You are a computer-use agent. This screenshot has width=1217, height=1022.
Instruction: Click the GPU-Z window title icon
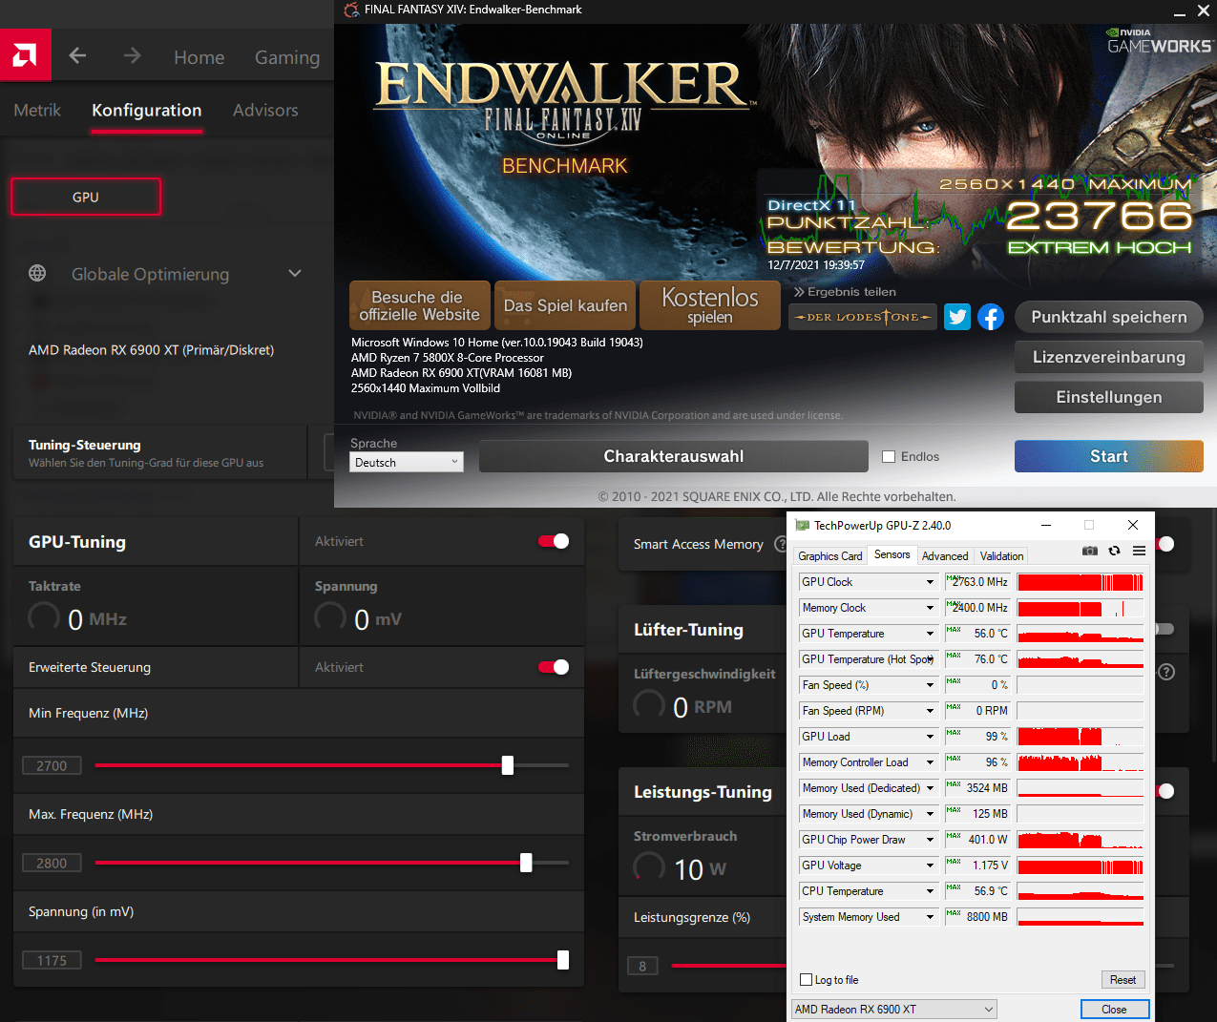(803, 526)
